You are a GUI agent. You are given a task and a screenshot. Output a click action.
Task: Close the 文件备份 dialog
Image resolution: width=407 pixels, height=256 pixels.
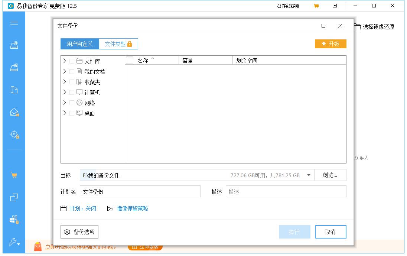click(340, 26)
